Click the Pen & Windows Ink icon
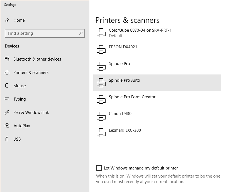 pyautogui.click(x=7, y=113)
